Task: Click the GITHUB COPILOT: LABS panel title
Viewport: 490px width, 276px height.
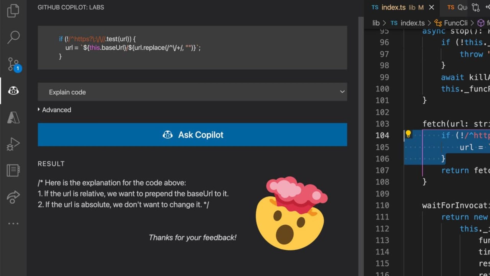Action: tap(71, 7)
